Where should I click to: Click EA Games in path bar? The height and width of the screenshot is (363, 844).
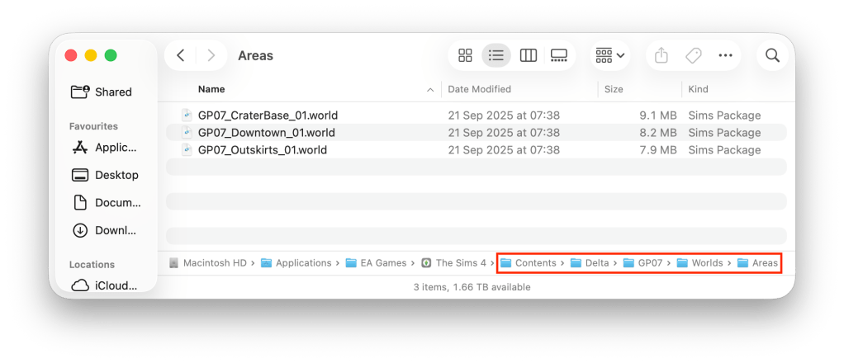pyautogui.click(x=377, y=263)
